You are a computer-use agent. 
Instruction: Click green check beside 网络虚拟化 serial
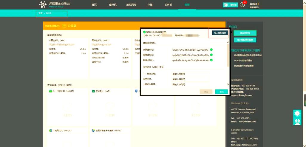211,55
